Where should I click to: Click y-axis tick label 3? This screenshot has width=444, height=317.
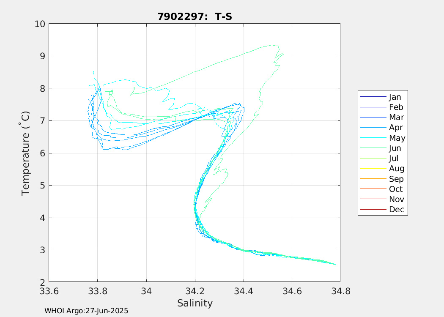42,250
